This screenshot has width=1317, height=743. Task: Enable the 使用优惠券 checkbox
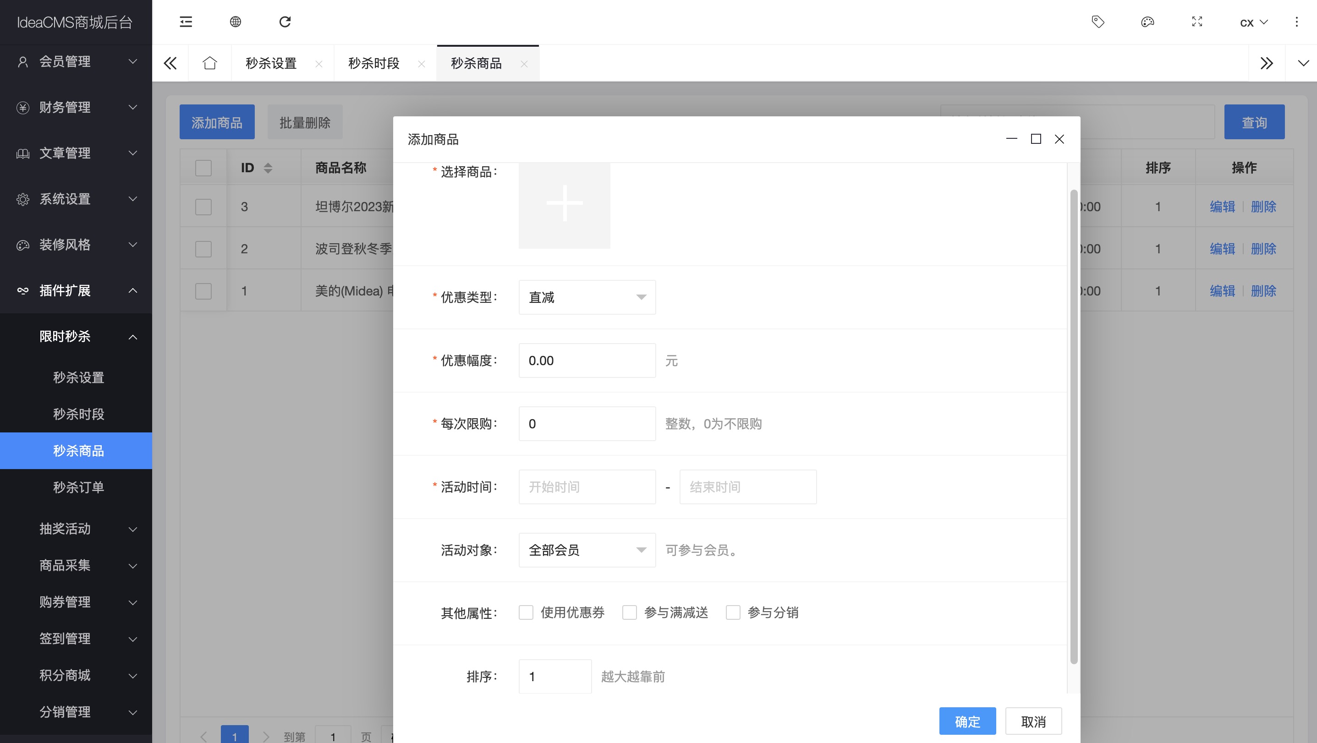coord(526,612)
